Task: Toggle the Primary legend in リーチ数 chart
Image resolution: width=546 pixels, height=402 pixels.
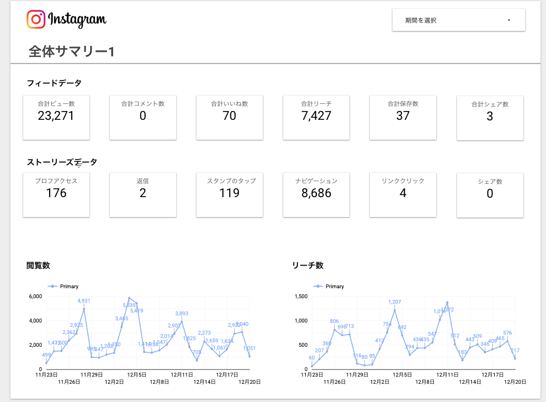Action: tap(329, 287)
